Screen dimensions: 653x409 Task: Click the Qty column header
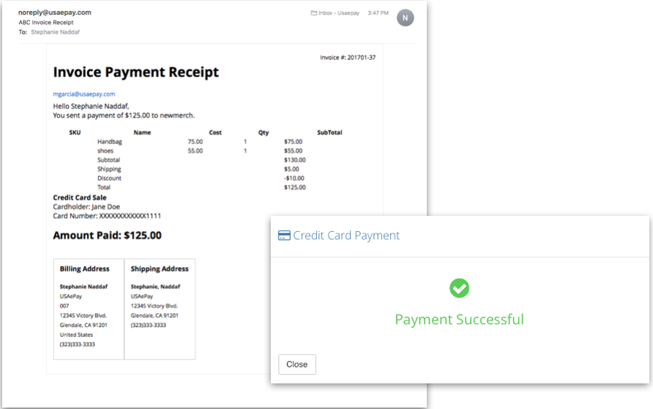[x=264, y=132]
